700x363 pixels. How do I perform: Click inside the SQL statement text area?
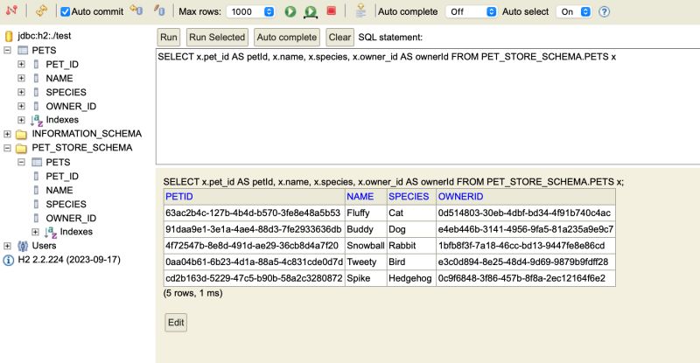click(x=428, y=106)
